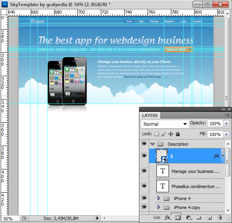Click the iPhone 4 group folder icon
232x223 pixels.
[167, 199]
